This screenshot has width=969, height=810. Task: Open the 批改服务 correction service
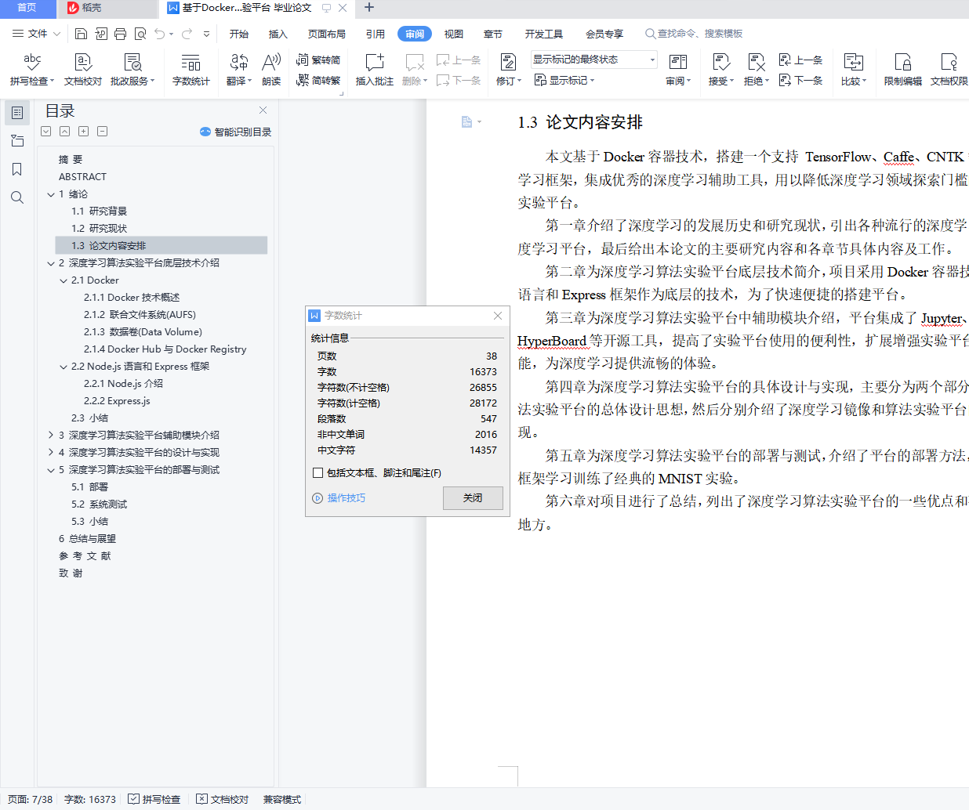pos(132,69)
